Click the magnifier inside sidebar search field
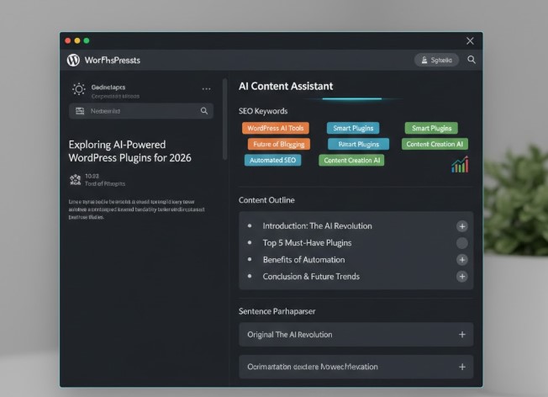This screenshot has width=548, height=397. pos(204,111)
